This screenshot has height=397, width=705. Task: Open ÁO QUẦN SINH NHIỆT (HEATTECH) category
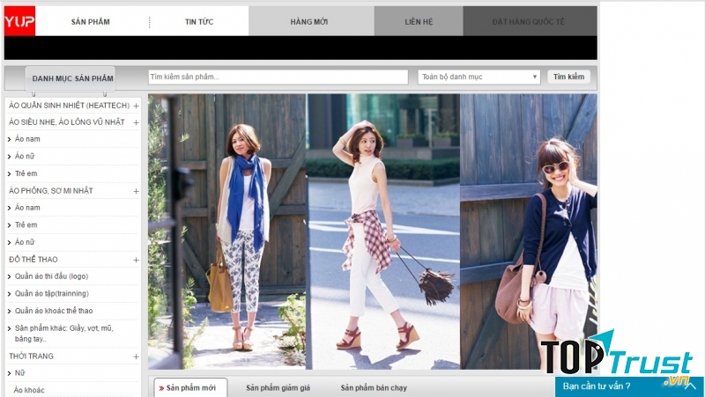[x=70, y=106]
